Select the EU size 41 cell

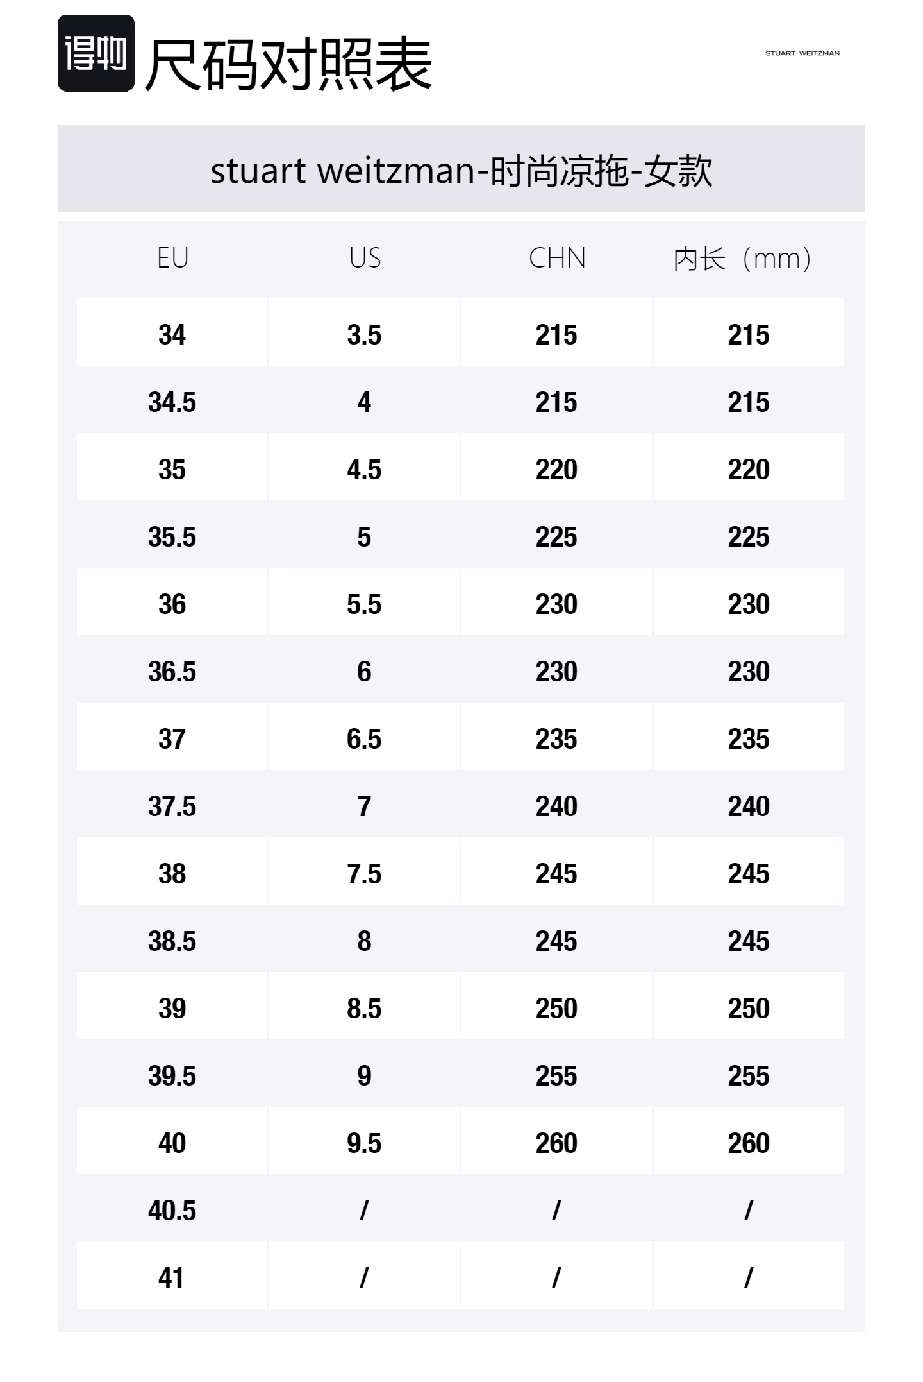(x=172, y=1278)
